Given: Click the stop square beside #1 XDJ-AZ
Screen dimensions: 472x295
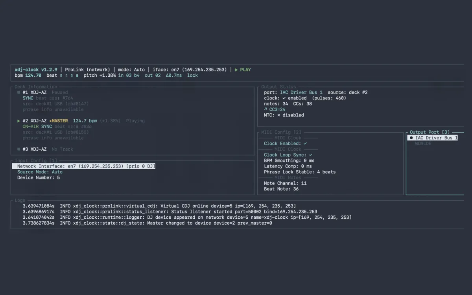Looking at the screenshot, I should click(19, 92).
